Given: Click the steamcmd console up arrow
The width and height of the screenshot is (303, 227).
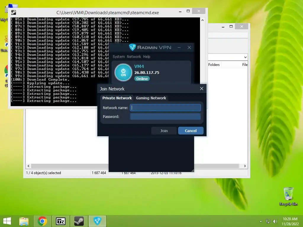Looking at the screenshot, I should pos(202,20).
